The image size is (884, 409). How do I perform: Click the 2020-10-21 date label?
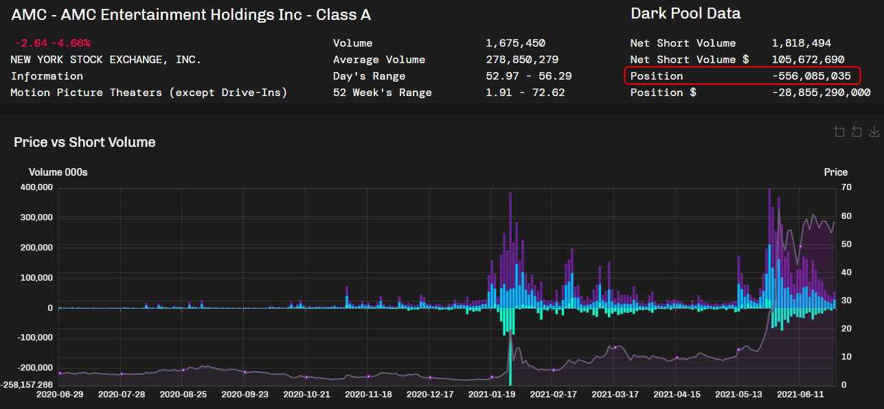306,395
